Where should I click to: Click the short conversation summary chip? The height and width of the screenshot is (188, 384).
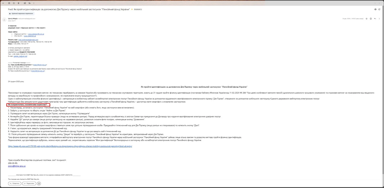(22, 13)
